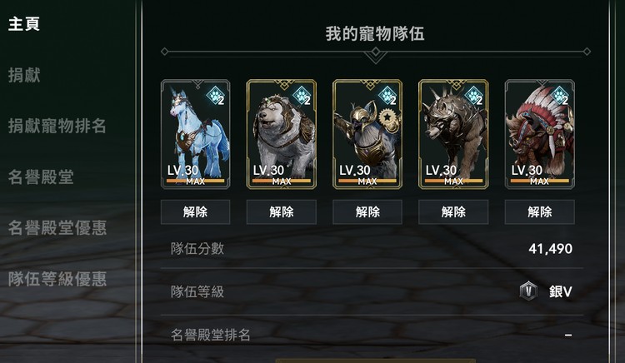
Task: Open the 主頁 menu item
Action: (24, 24)
